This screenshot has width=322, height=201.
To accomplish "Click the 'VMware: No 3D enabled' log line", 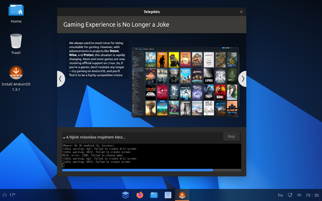I will pyautogui.click(x=89, y=145).
